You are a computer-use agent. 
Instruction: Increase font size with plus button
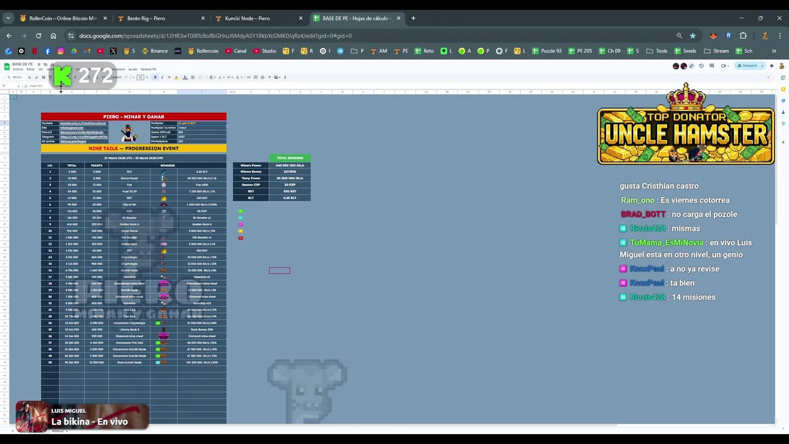pyautogui.click(x=147, y=77)
